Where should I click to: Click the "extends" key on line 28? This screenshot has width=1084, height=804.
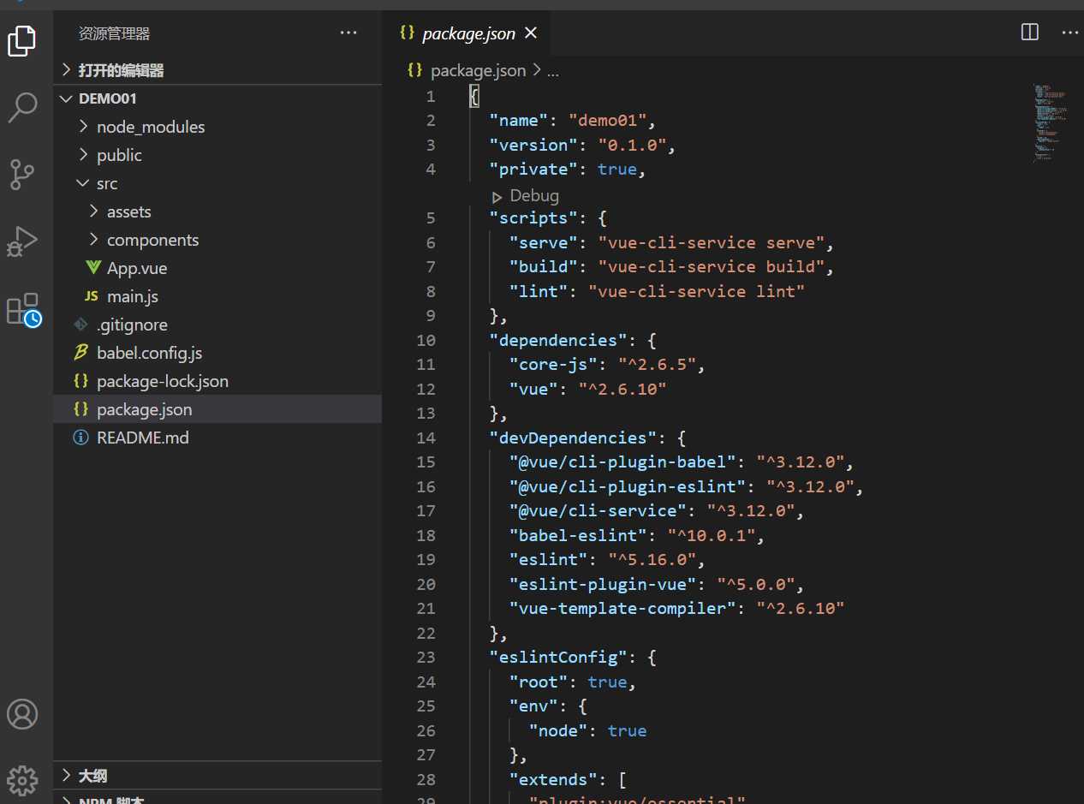tap(553, 780)
